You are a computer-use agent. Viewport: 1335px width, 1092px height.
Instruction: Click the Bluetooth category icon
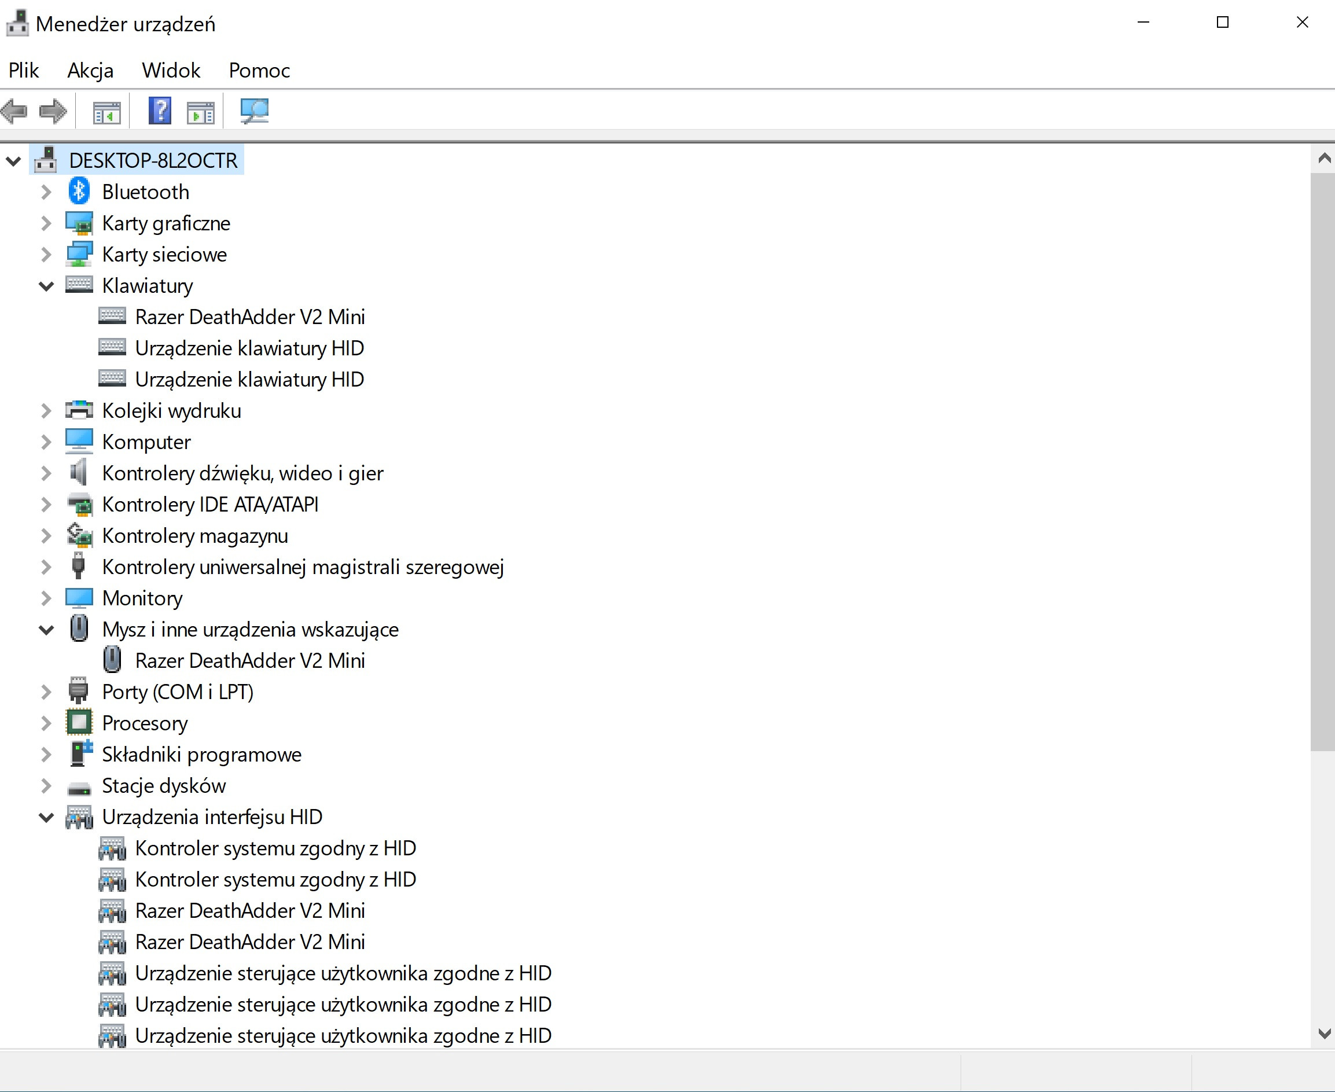[79, 191]
